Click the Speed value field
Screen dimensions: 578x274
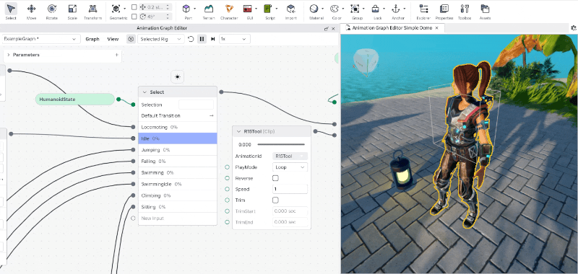pyautogui.click(x=290, y=189)
